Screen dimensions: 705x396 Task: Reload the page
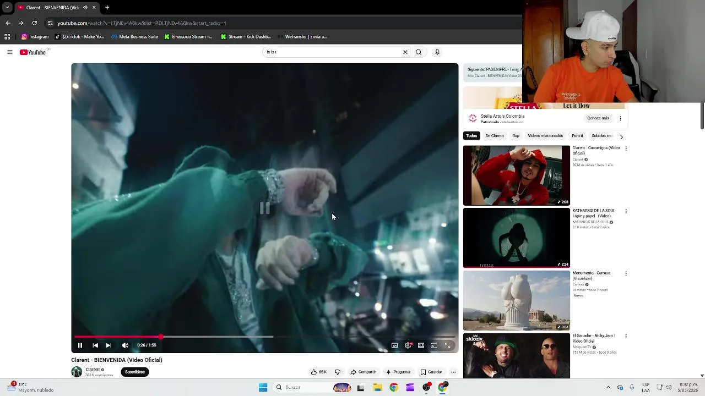pos(34,23)
